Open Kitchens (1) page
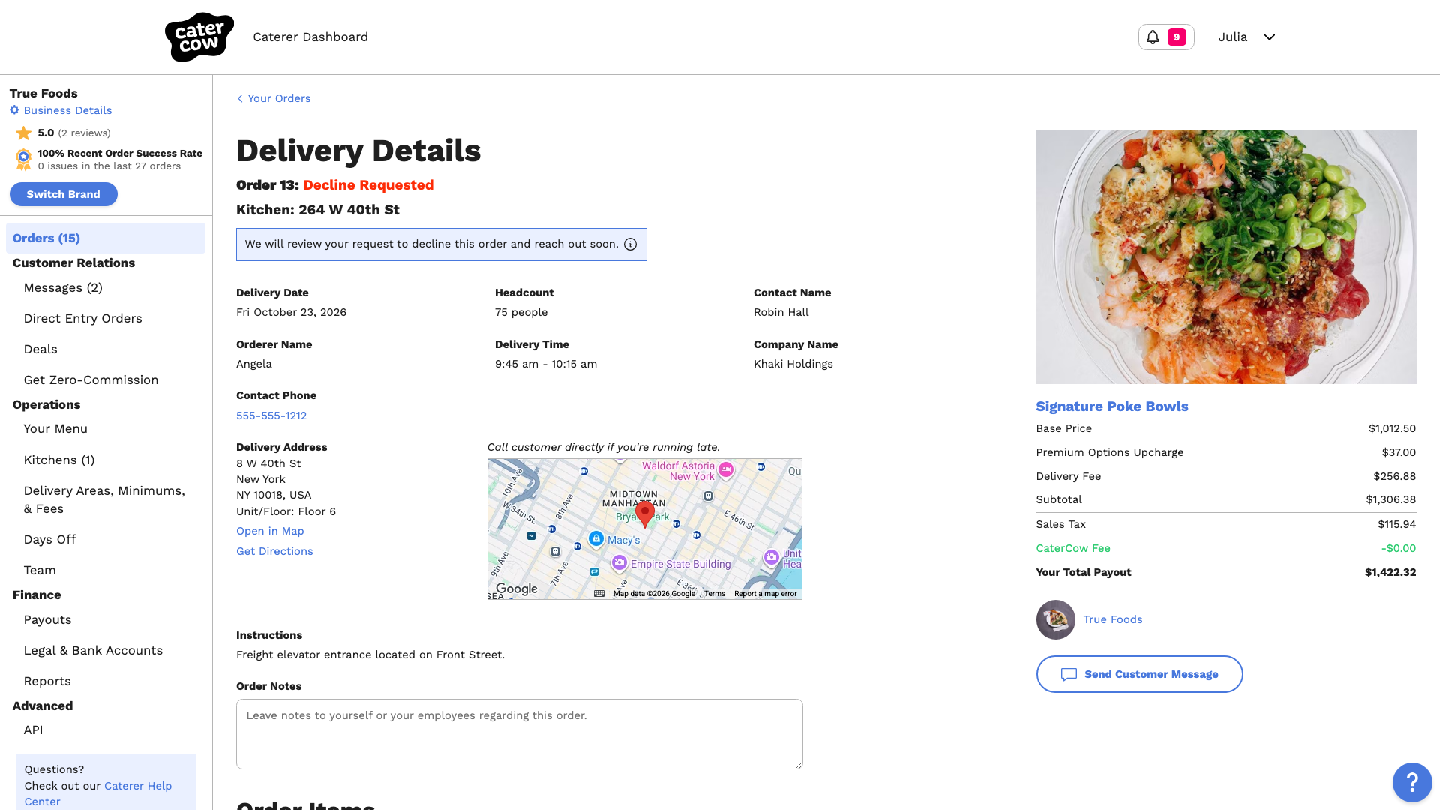 click(59, 460)
